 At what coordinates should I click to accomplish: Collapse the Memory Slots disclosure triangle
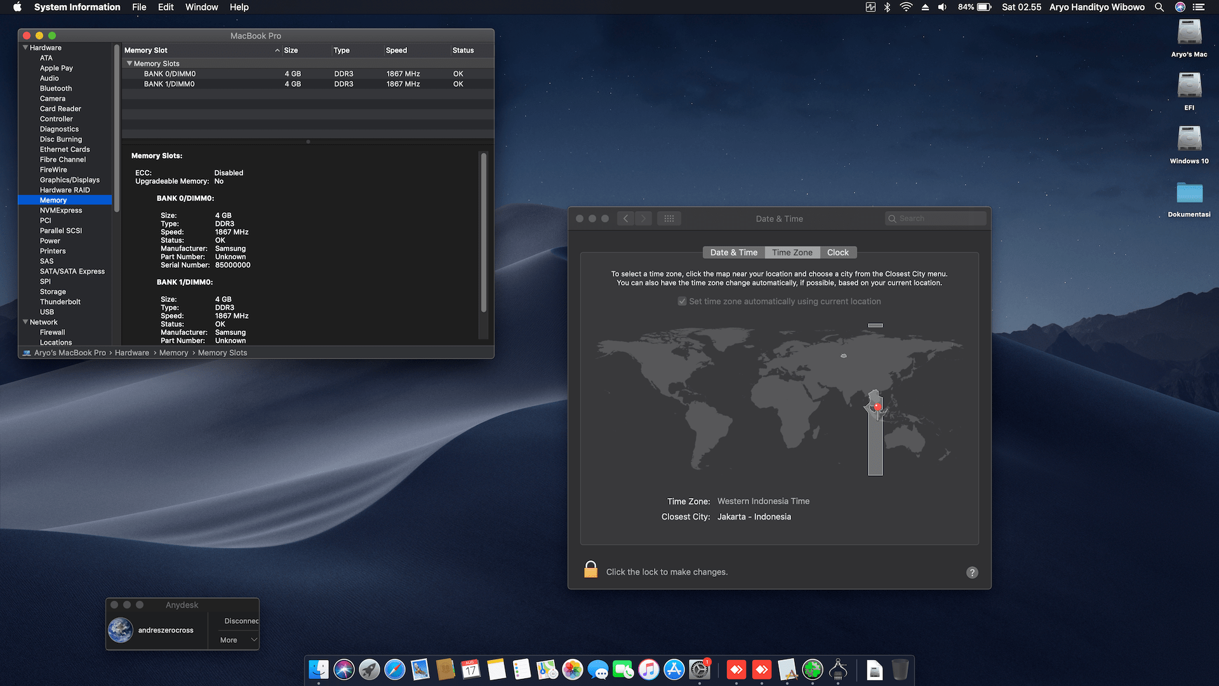pos(130,64)
